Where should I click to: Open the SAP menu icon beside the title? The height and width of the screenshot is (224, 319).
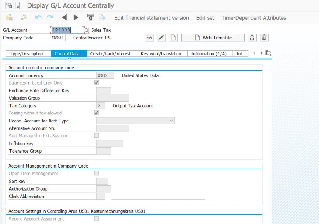pyautogui.click(x=12, y=5)
